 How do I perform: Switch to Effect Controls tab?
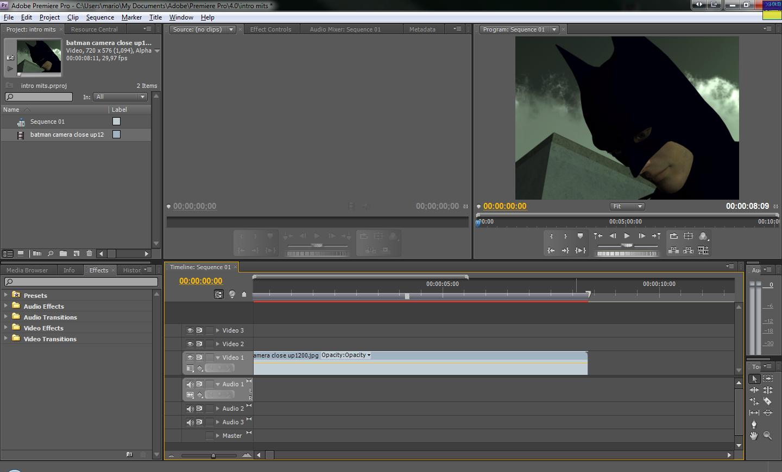click(271, 29)
